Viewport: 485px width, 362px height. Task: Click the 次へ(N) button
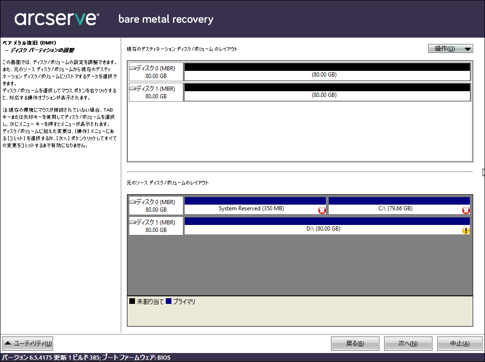tap(408, 344)
